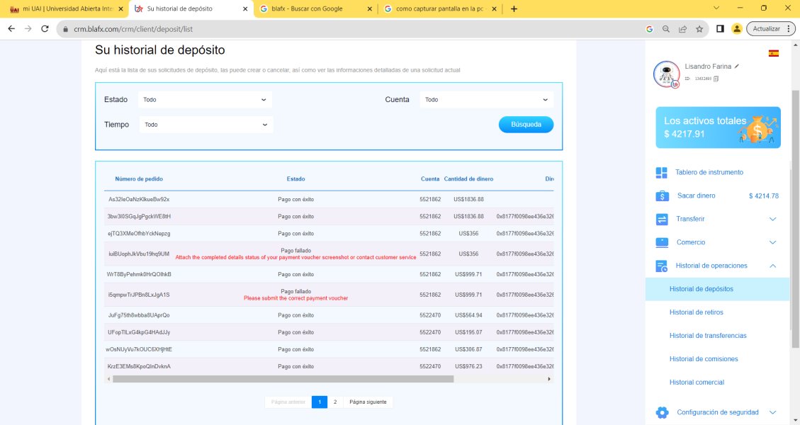Click the Spanish flag language icon
The width and height of the screenshot is (800, 425).
coord(774,53)
